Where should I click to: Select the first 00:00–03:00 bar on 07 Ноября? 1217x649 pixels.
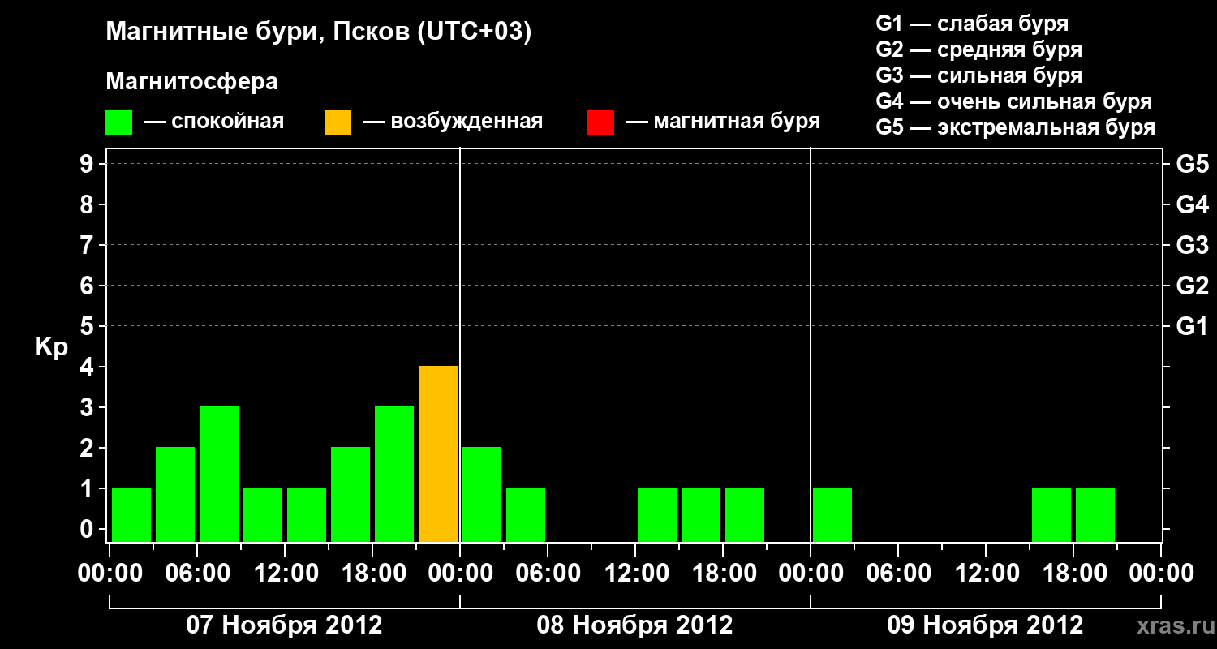pos(131,515)
